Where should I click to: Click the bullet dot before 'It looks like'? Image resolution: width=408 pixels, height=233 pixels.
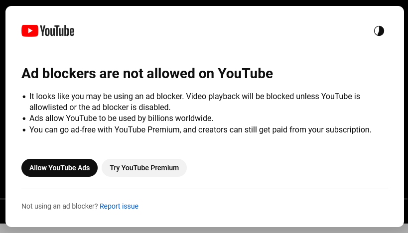(x=24, y=97)
